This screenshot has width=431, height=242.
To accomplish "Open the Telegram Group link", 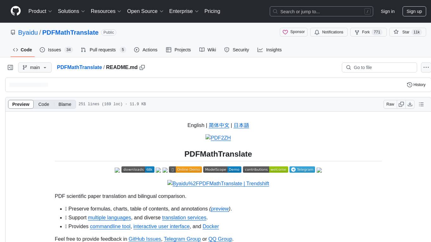I will click(x=182, y=239).
